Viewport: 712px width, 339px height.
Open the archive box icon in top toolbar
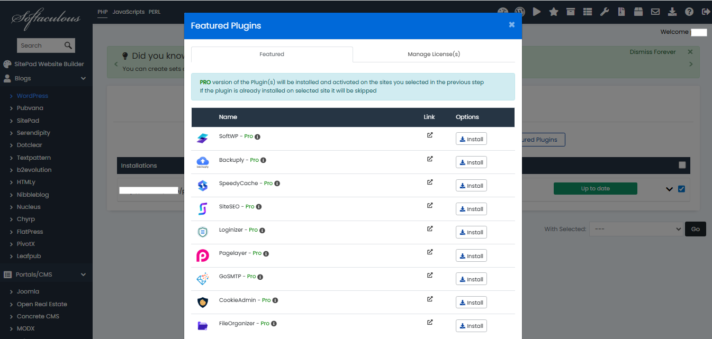coord(571,12)
